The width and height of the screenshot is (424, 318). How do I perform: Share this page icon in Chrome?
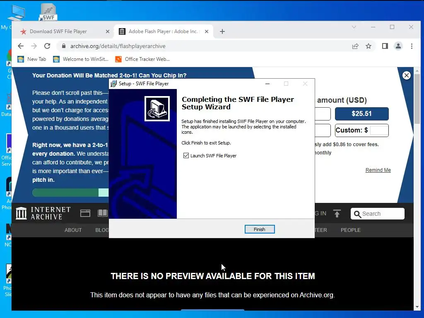[355, 46]
